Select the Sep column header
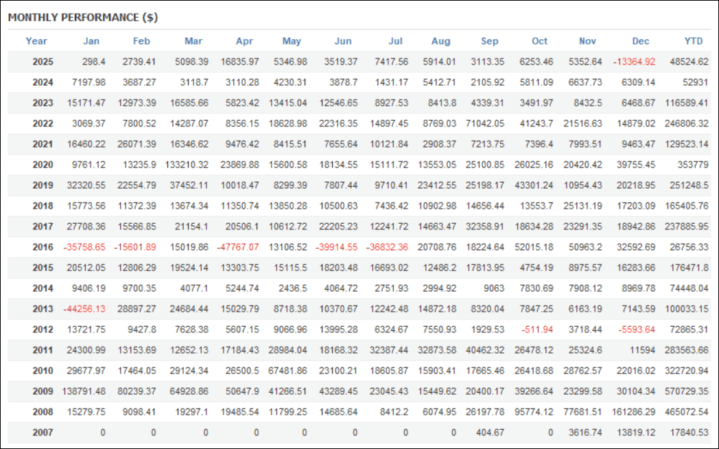This screenshot has height=449, width=719. pyautogui.click(x=489, y=41)
